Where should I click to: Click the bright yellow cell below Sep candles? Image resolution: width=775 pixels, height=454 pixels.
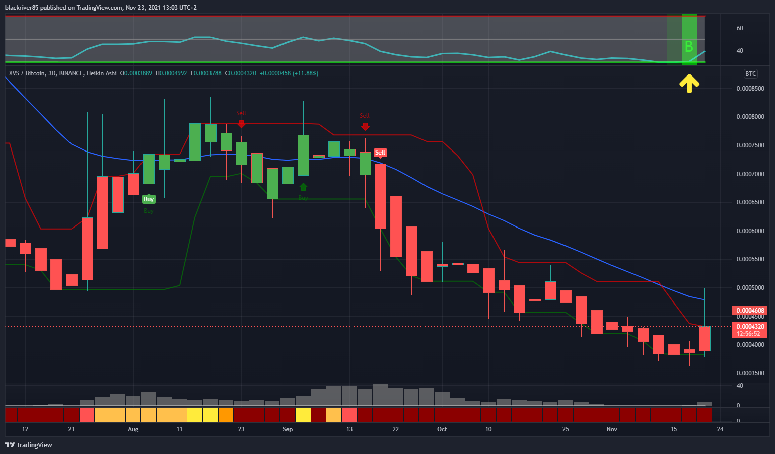pos(303,415)
